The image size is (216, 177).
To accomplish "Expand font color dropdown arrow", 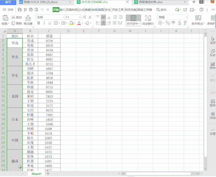I will tap(82, 23).
